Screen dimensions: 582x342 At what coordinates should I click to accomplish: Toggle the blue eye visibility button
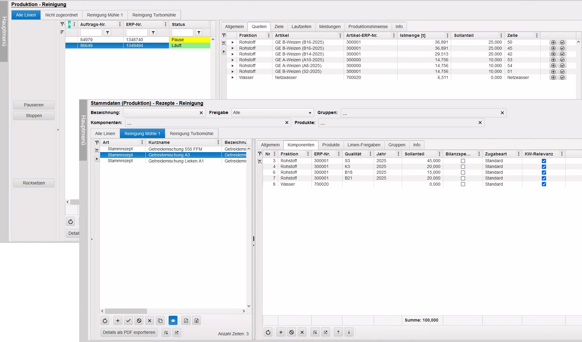(x=173, y=321)
